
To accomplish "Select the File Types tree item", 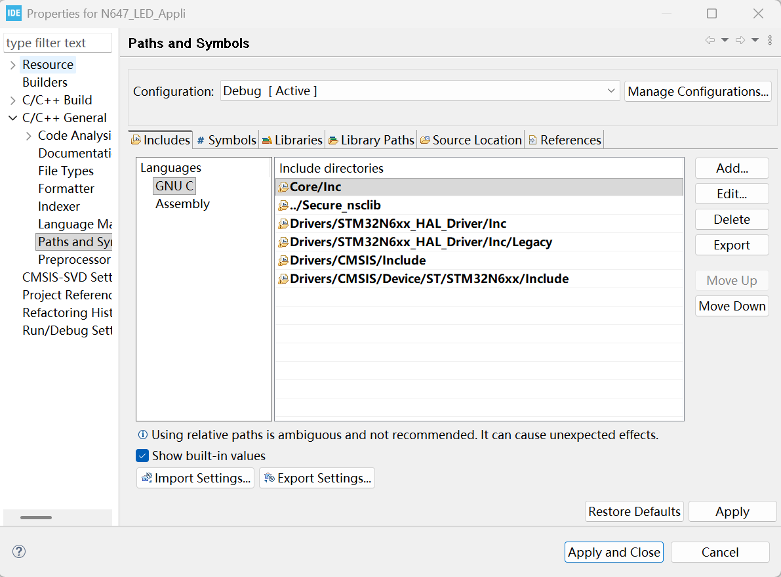I will tap(66, 171).
